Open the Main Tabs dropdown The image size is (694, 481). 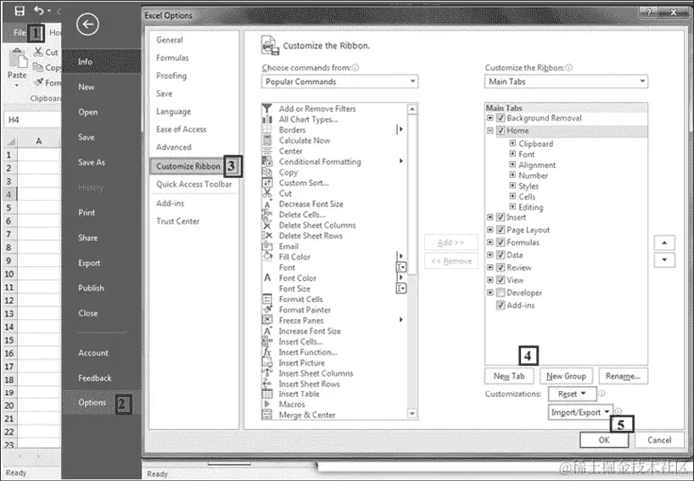(566, 81)
